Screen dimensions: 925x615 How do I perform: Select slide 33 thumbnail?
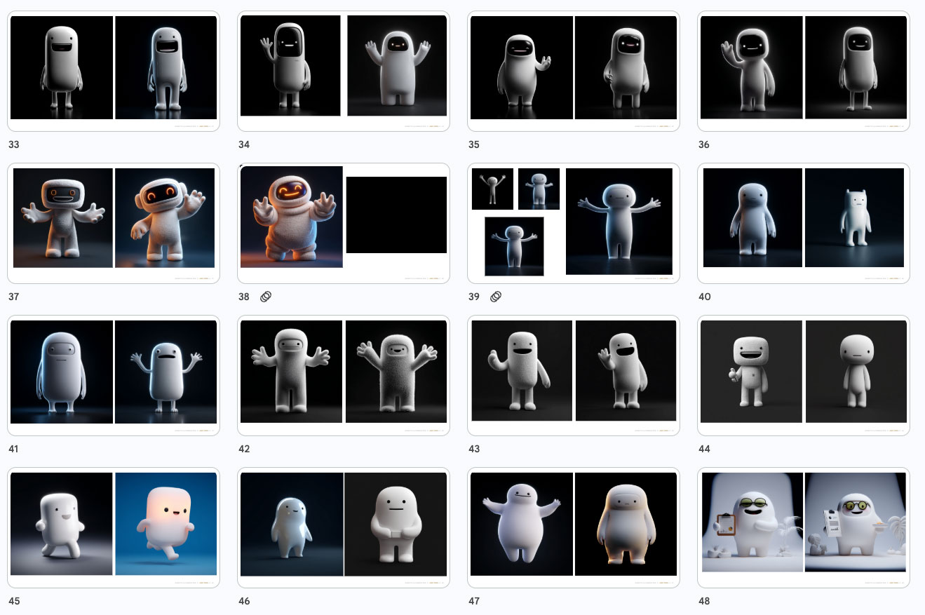click(x=114, y=71)
